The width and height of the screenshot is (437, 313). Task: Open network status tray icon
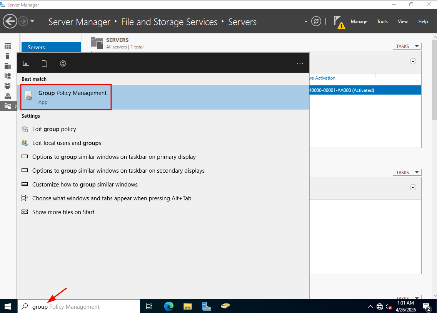(x=380, y=306)
